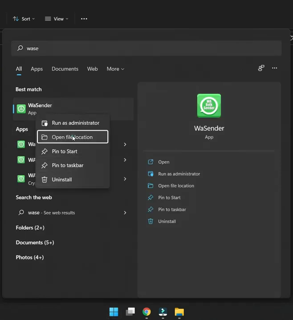This screenshot has width=293, height=320.
Task: Click the search box containing wase
Action: 146,48
